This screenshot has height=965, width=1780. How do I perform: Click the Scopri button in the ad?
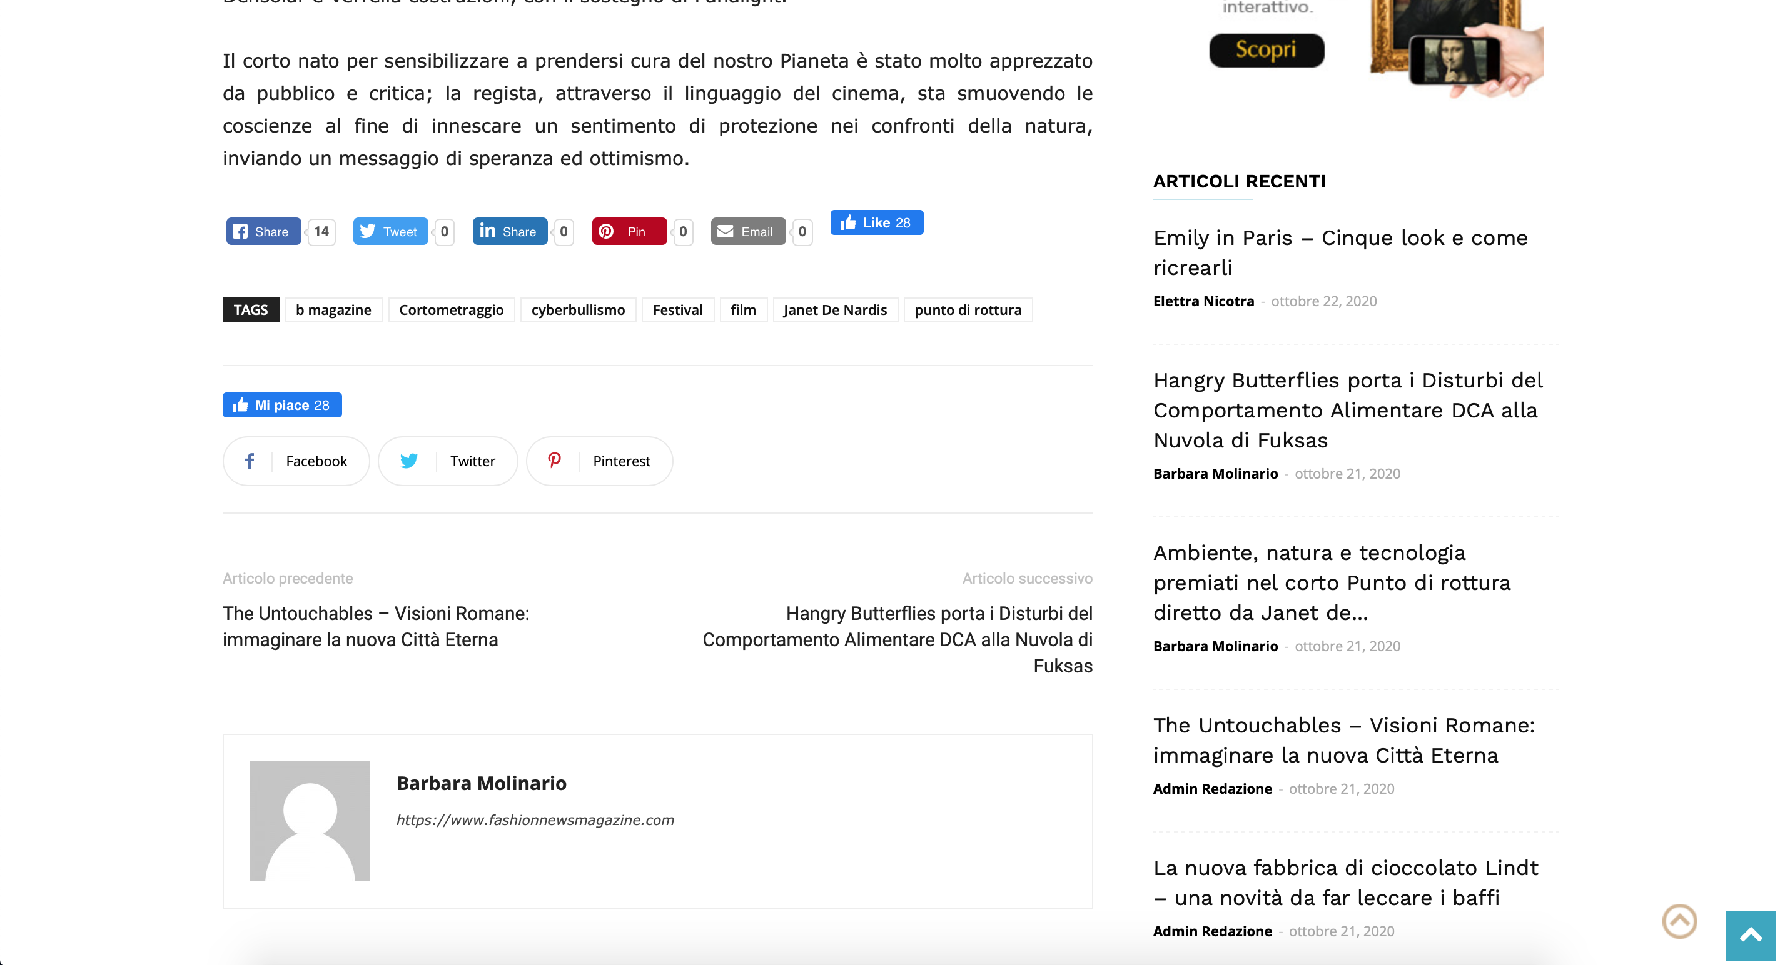[1266, 50]
